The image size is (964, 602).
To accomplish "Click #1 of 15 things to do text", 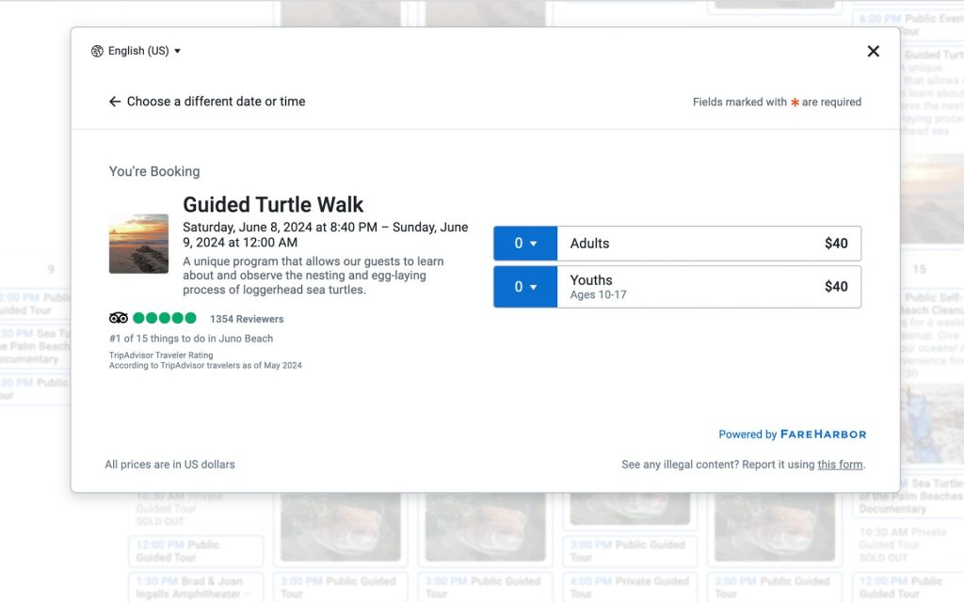I will click(191, 339).
